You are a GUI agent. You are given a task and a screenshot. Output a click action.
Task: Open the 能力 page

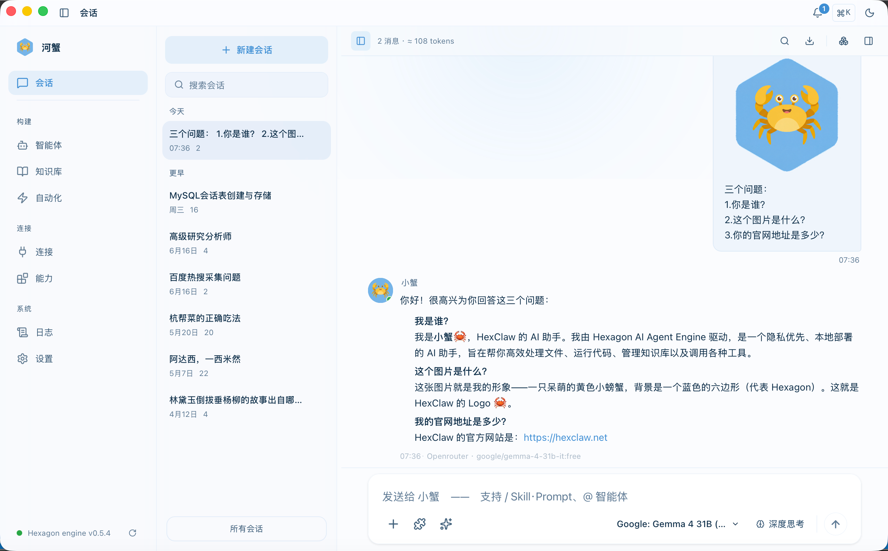point(78,278)
